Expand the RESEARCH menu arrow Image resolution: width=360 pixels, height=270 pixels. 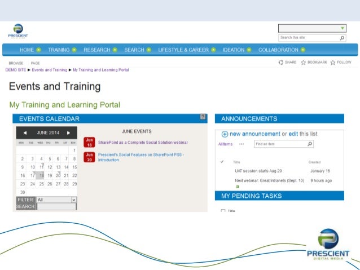115,50
